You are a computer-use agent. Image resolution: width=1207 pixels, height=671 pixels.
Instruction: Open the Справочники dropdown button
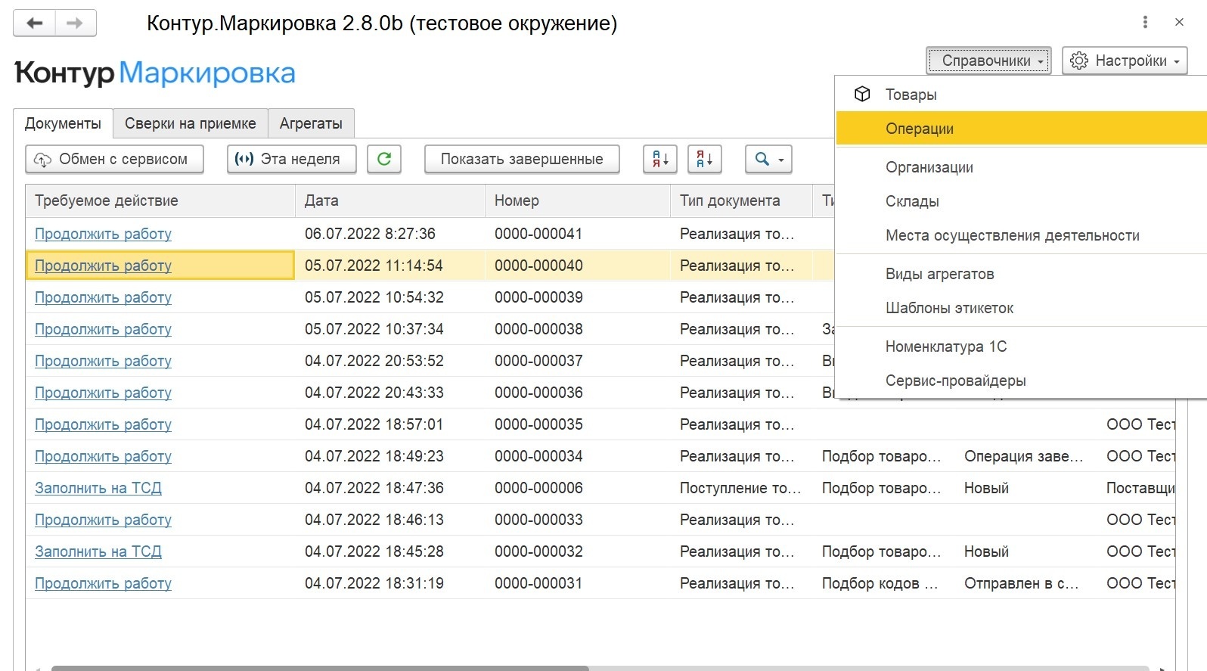(988, 61)
